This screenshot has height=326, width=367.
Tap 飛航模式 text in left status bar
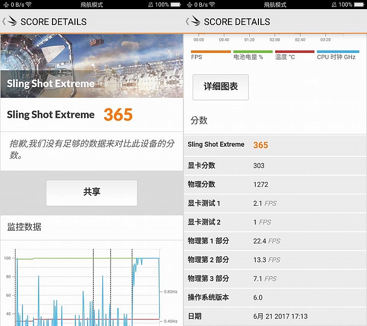click(92, 5)
